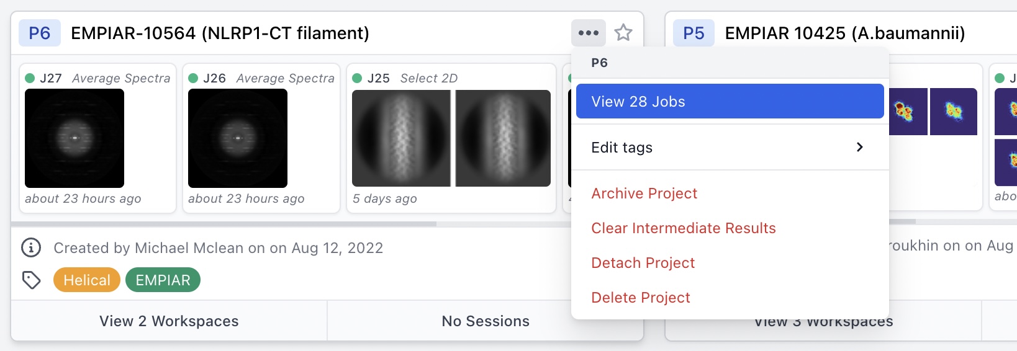This screenshot has height=351, width=1017.
Task: Click the green status dot on J27
Action: 30,78
